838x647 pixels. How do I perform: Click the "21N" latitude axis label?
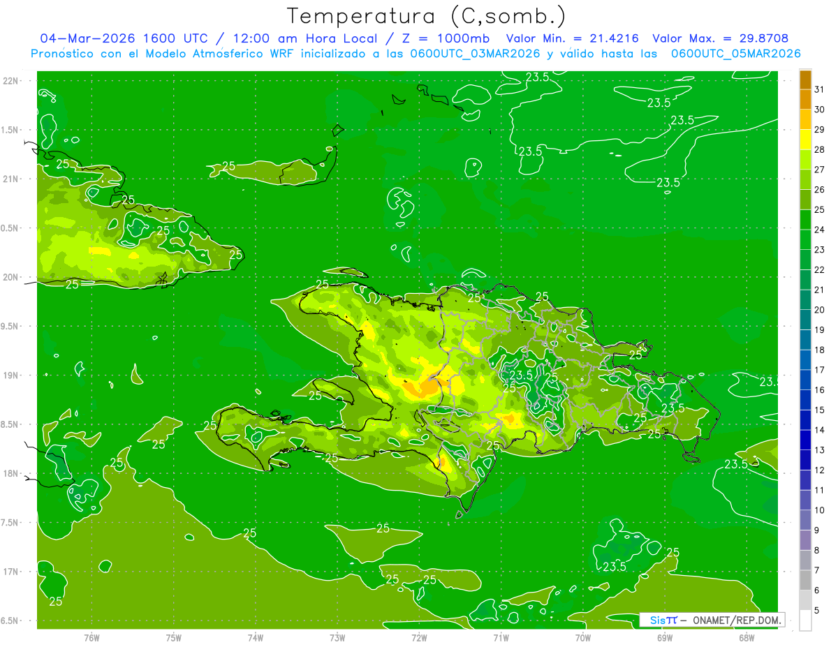pyautogui.click(x=10, y=179)
